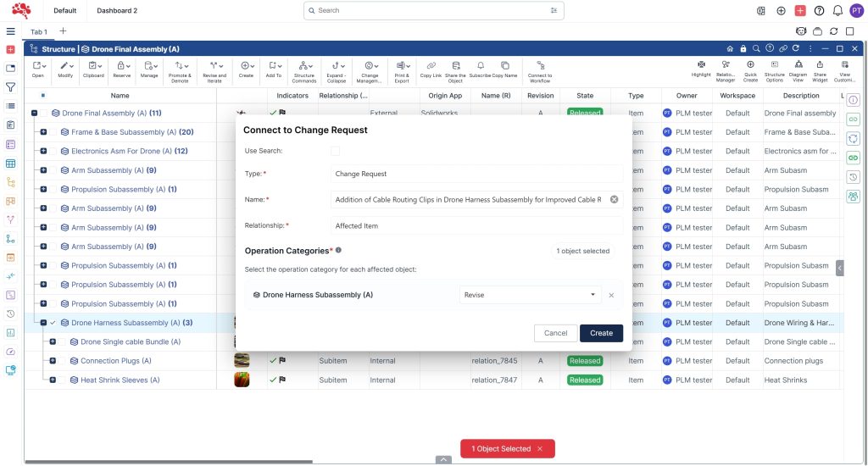Toggle the select-all checkbox in Name header
The image size is (868, 466).
point(43,95)
